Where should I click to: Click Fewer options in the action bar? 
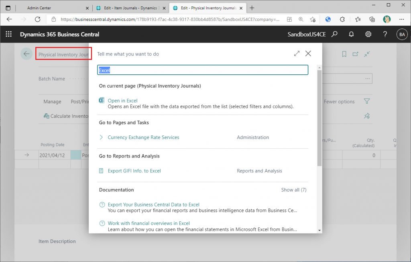pos(339,102)
